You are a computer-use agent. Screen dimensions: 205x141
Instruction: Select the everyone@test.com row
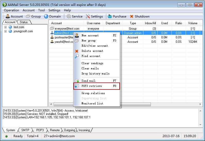(126, 29)
